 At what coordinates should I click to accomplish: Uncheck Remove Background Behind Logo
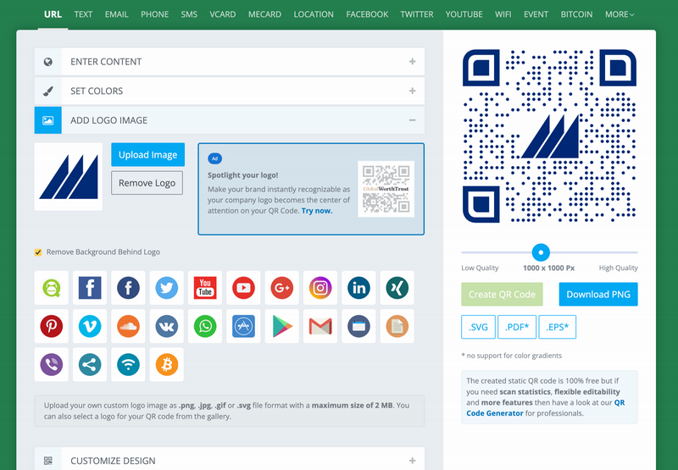click(x=38, y=252)
